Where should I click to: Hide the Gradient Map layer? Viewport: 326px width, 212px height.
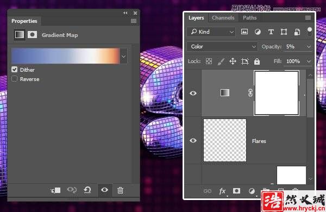pyautogui.click(x=193, y=93)
